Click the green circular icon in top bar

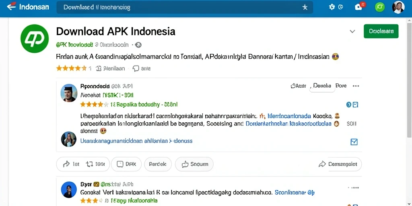coord(379,7)
